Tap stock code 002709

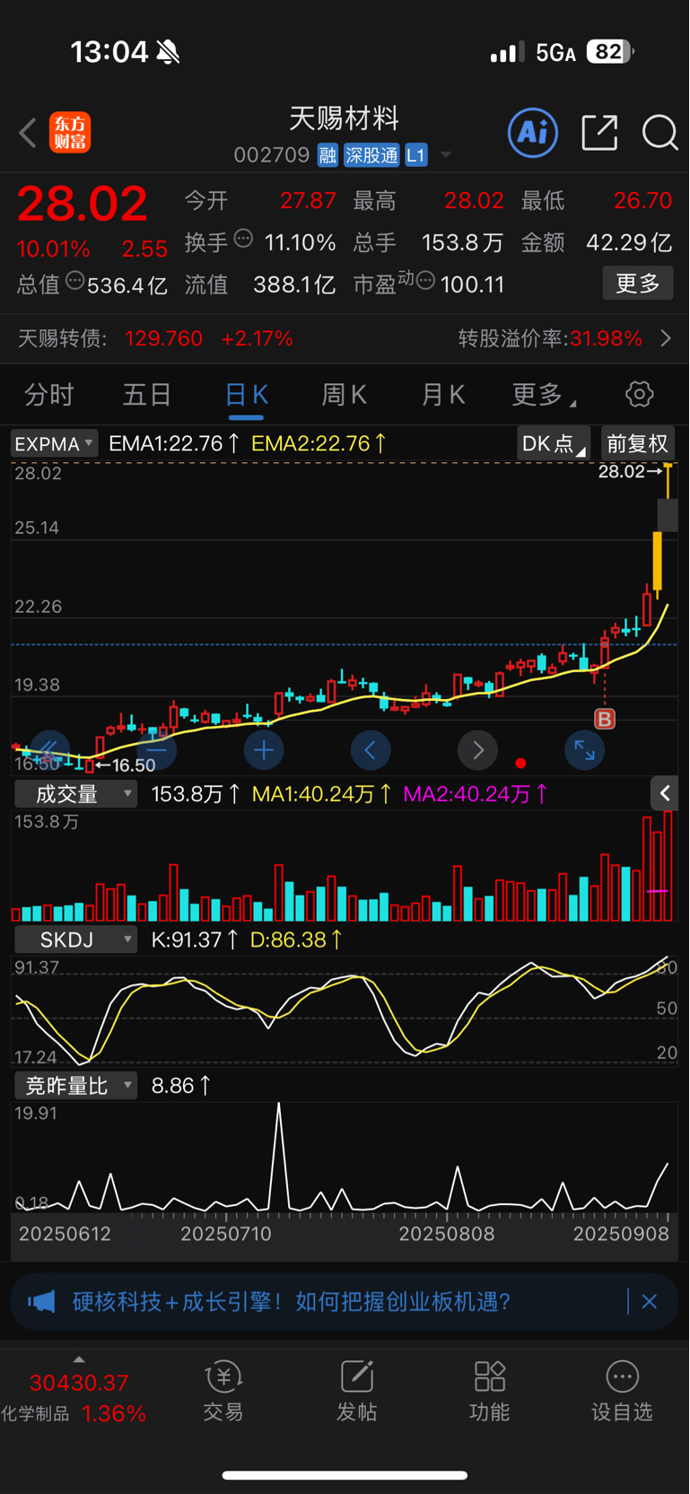pos(272,155)
